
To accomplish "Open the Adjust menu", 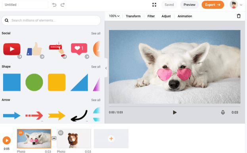I will coord(166,16).
